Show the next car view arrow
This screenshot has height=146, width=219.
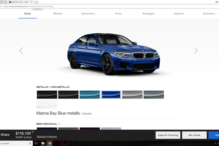196,51
